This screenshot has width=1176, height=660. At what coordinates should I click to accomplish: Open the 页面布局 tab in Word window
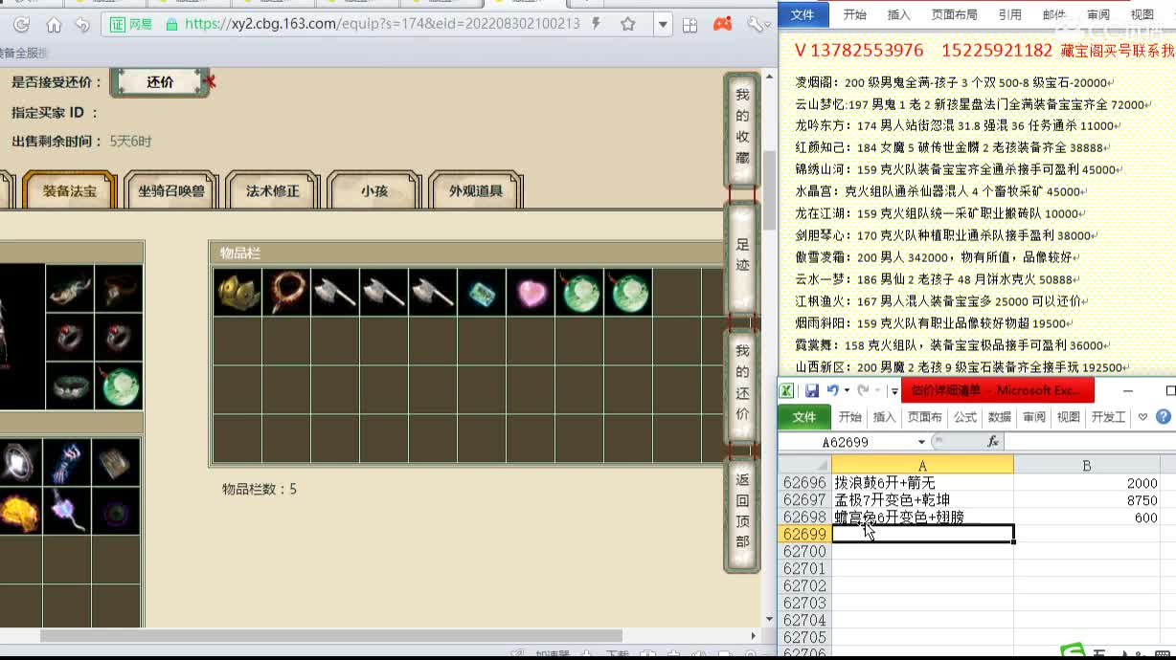955,14
